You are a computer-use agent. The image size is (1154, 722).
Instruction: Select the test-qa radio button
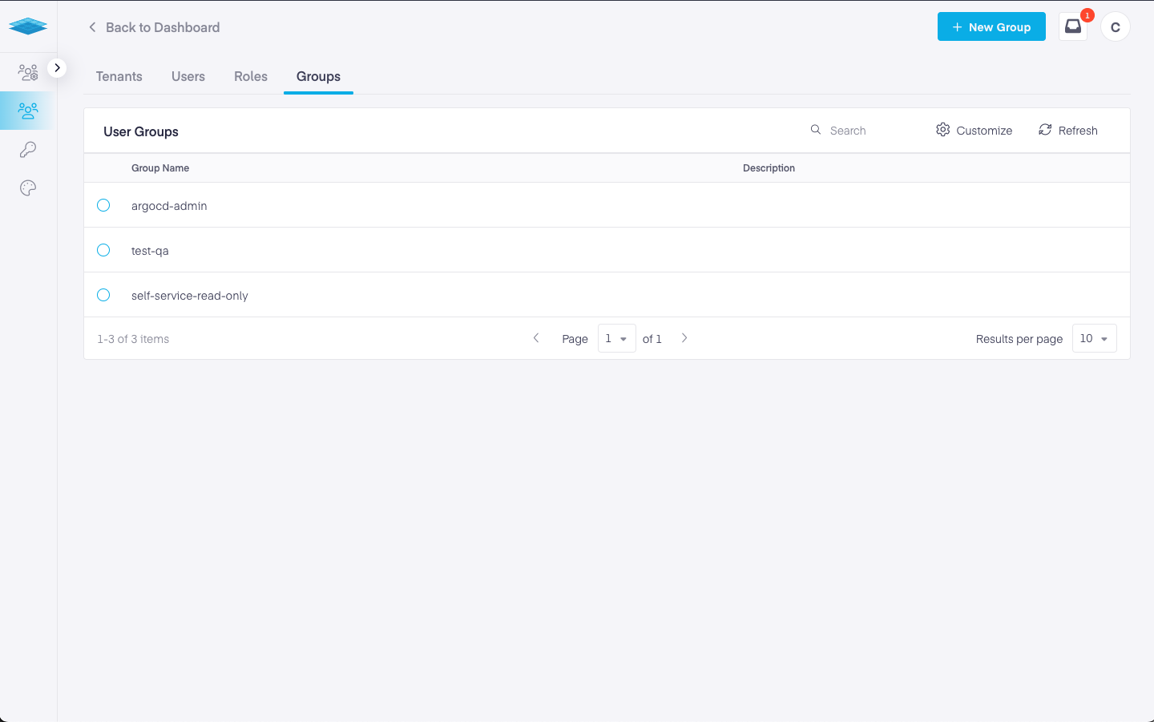click(x=103, y=250)
